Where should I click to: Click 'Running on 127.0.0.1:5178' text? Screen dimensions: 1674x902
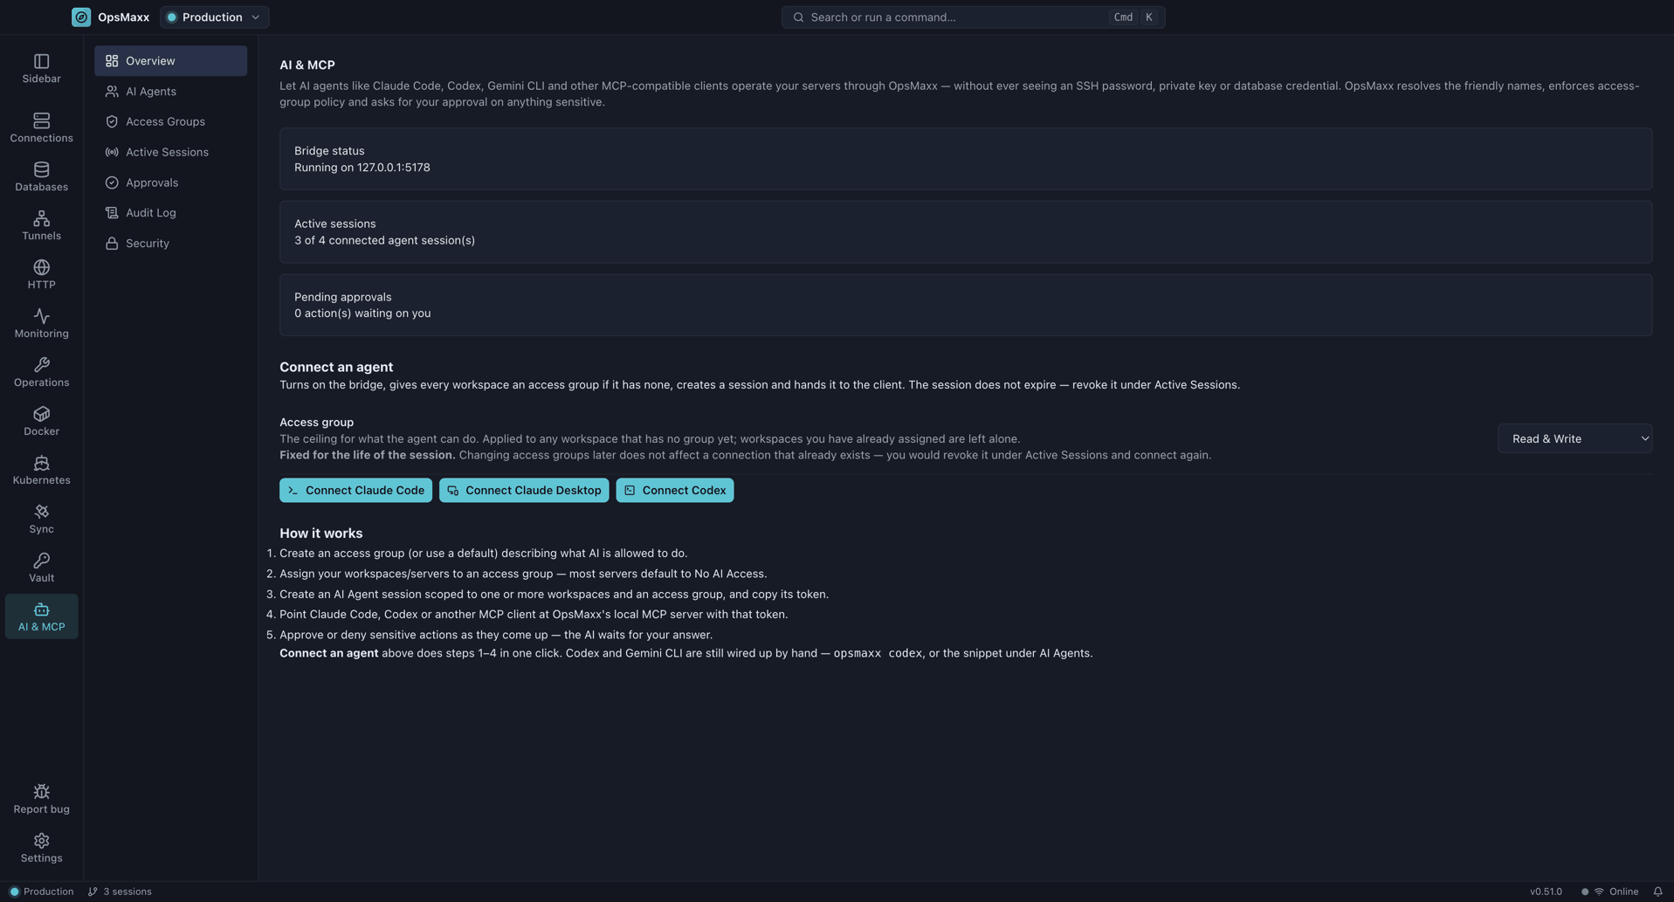coord(362,168)
